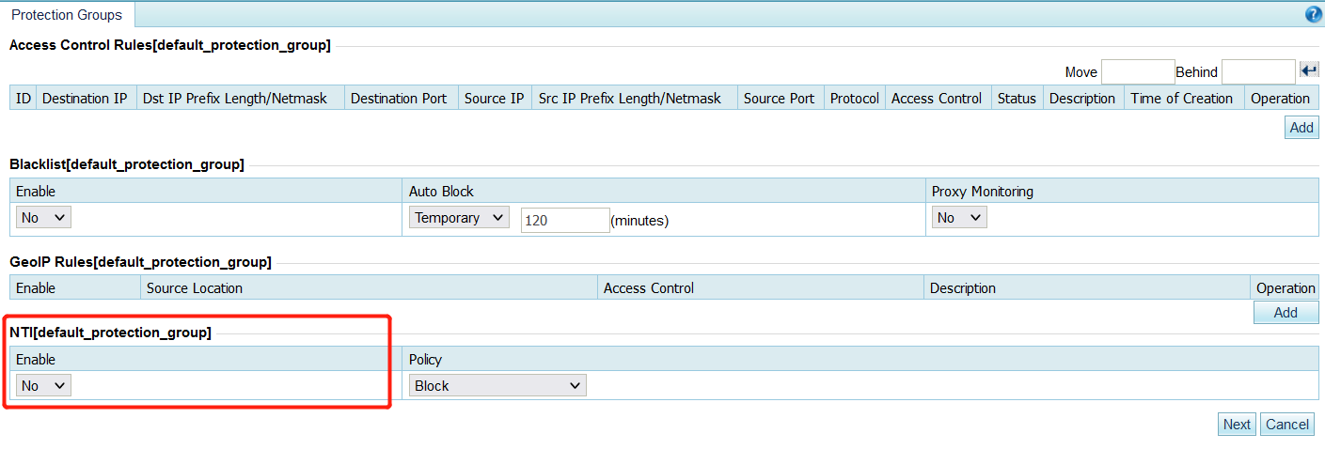This screenshot has width=1325, height=449.
Task: Switch to the Protection Groups tab
Action: pos(67,15)
